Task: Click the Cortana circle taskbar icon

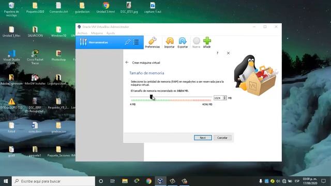Action: [101, 181]
